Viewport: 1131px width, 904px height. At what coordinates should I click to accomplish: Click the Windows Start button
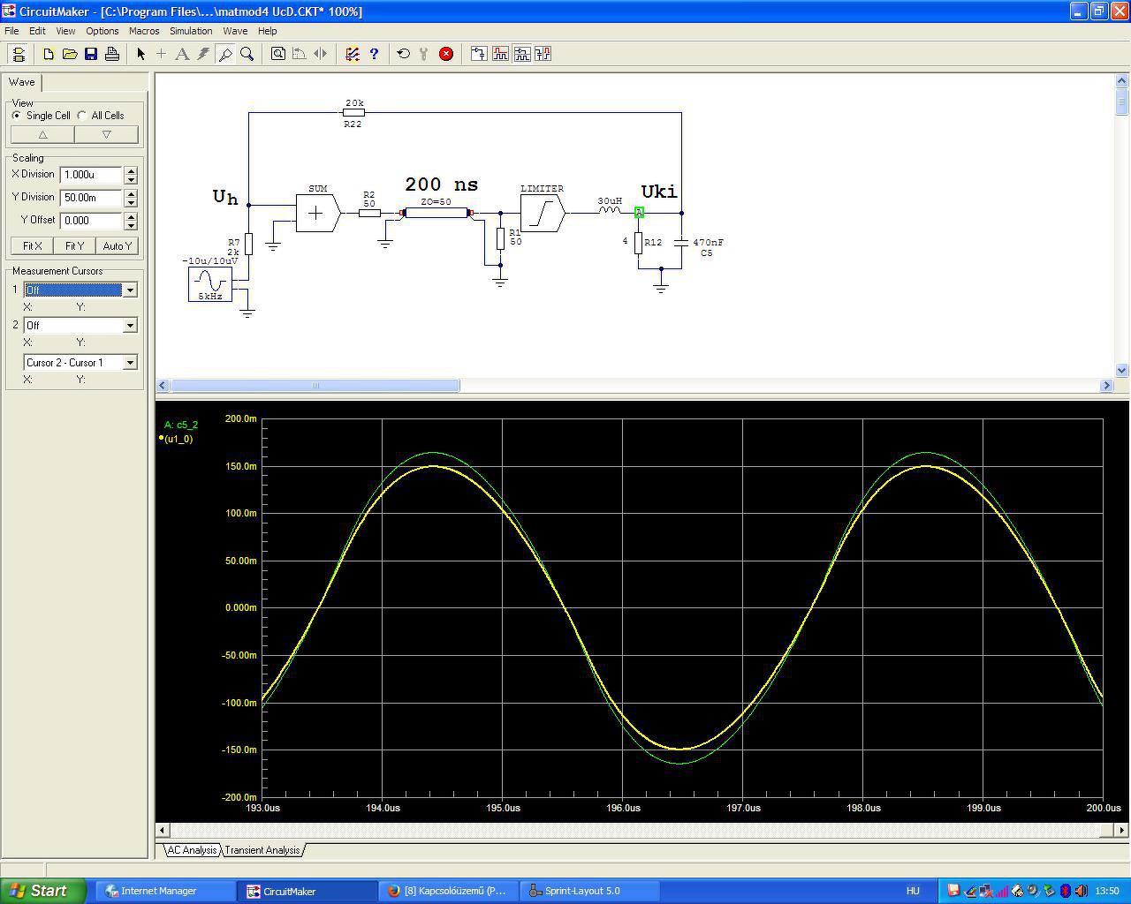pos(43,891)
